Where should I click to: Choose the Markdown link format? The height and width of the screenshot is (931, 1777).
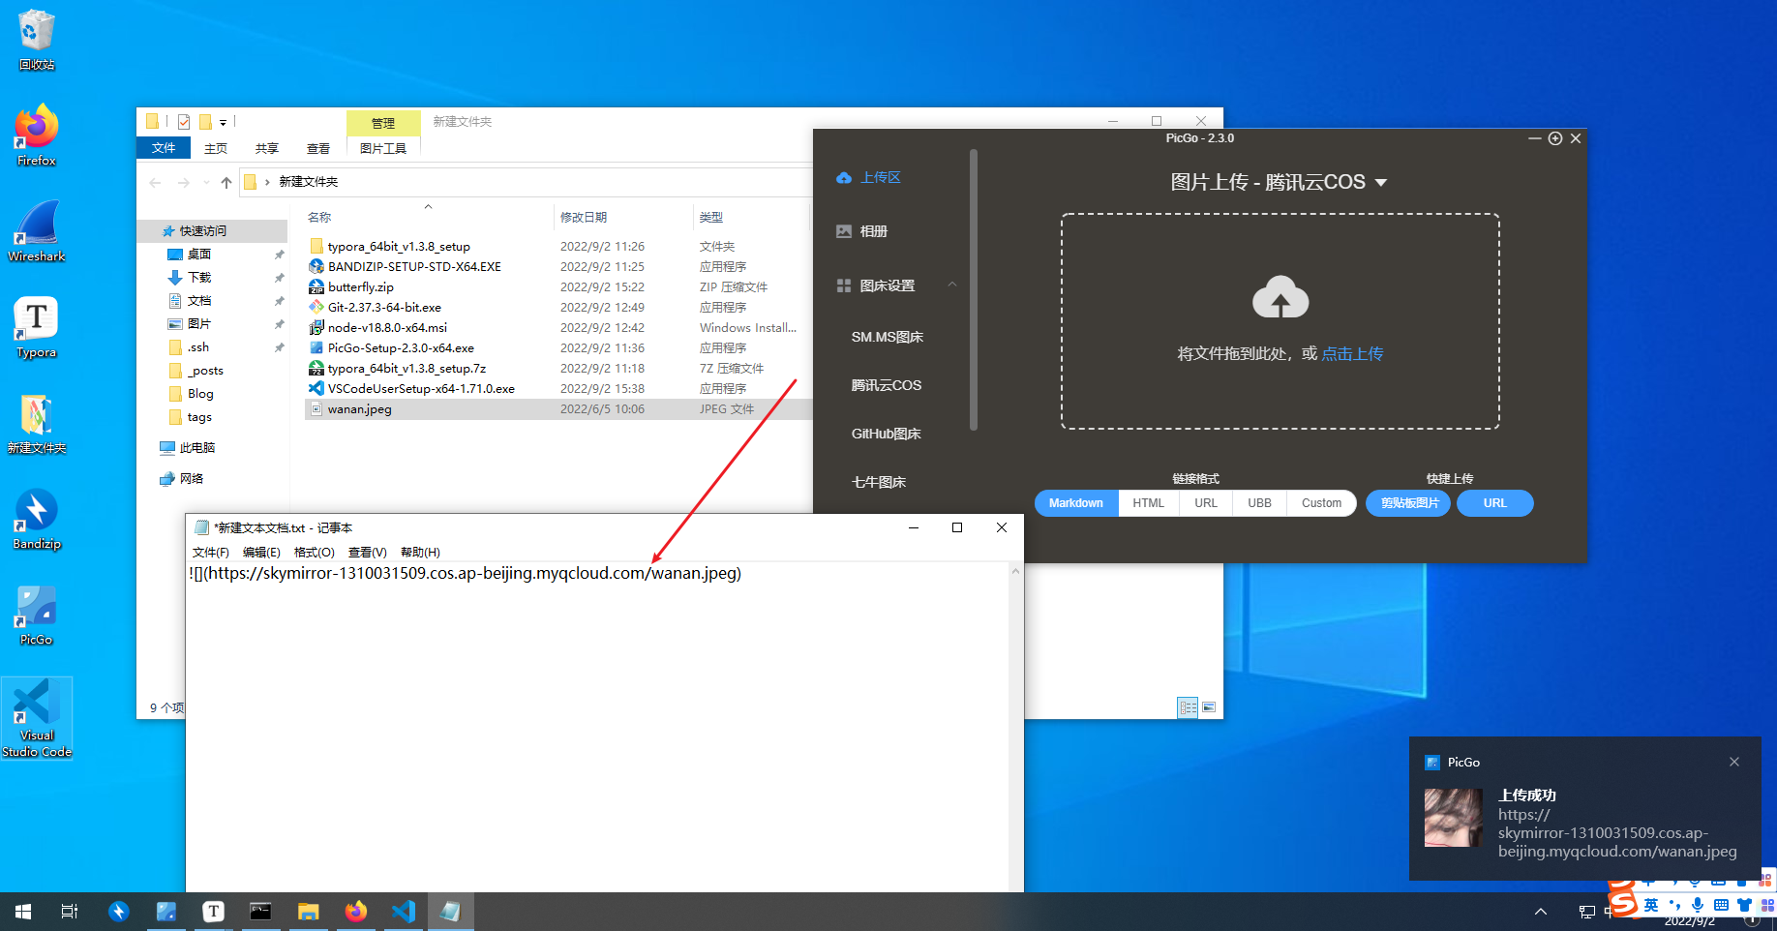click(x=1076, y=503)
